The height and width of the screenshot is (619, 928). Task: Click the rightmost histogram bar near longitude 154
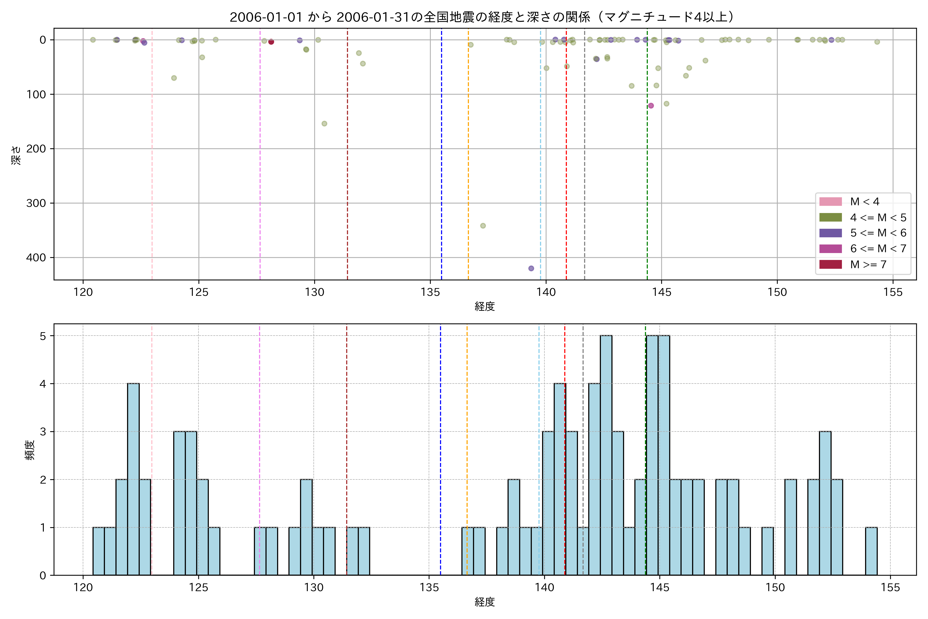pyautogui.click(x=871, y=551)
